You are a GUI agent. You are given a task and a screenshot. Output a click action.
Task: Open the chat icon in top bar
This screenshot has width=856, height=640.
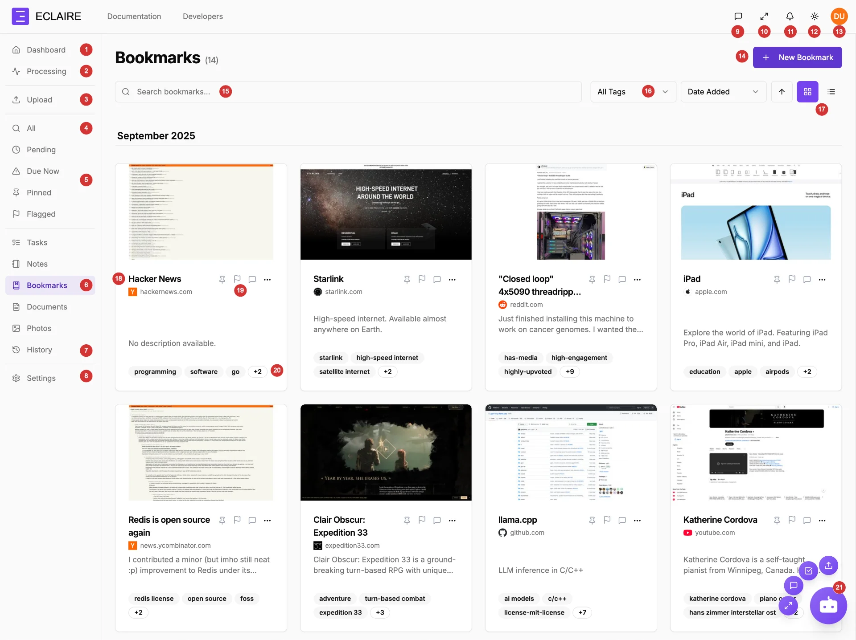[x=738, y=16]
